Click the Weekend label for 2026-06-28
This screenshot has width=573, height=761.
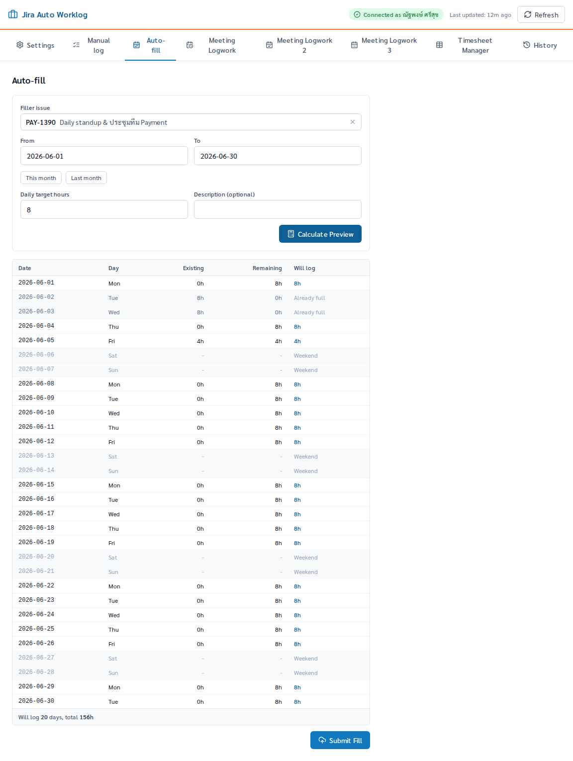tap(305, 673)
